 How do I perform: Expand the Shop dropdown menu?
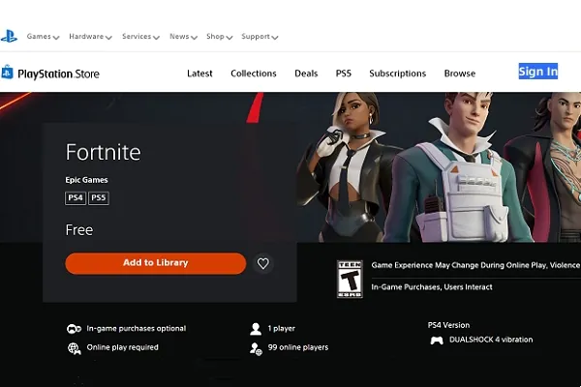[x=220, y=37]
